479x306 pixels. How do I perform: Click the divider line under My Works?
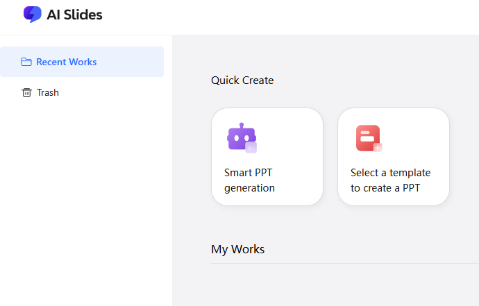pyautogui.click(x=347, y=263)
